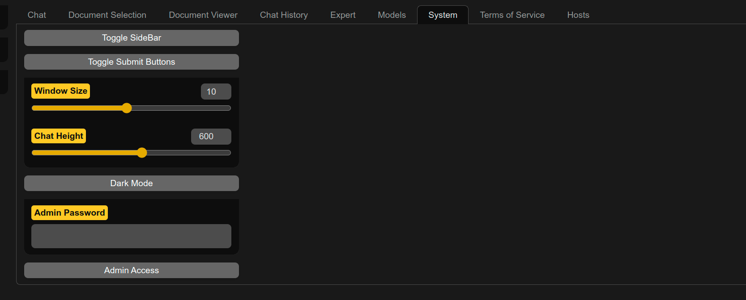Click the Chat Height slider handle
746x300 pixels.
[x=142, y=153]
